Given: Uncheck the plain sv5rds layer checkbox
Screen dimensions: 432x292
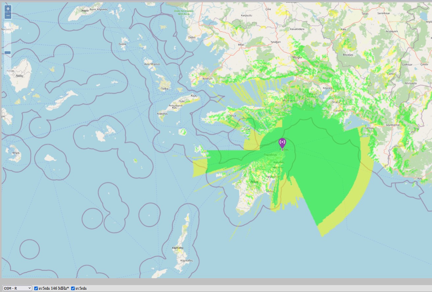Looking at the screenshot, I should 73,288.
